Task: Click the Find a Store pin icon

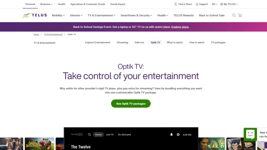Action: tap(175, 4)
